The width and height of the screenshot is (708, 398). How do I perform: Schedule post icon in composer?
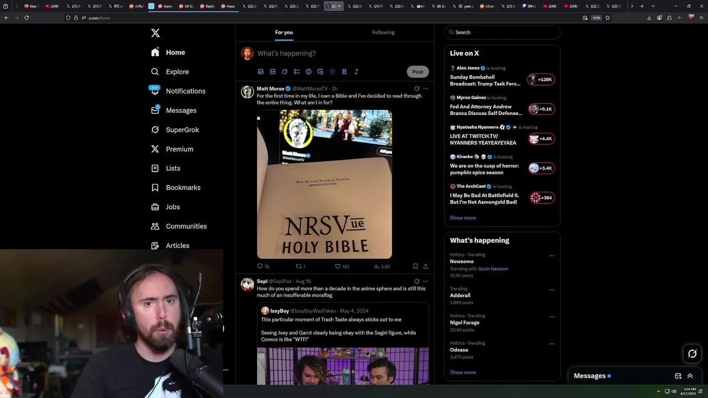[320, 72]
